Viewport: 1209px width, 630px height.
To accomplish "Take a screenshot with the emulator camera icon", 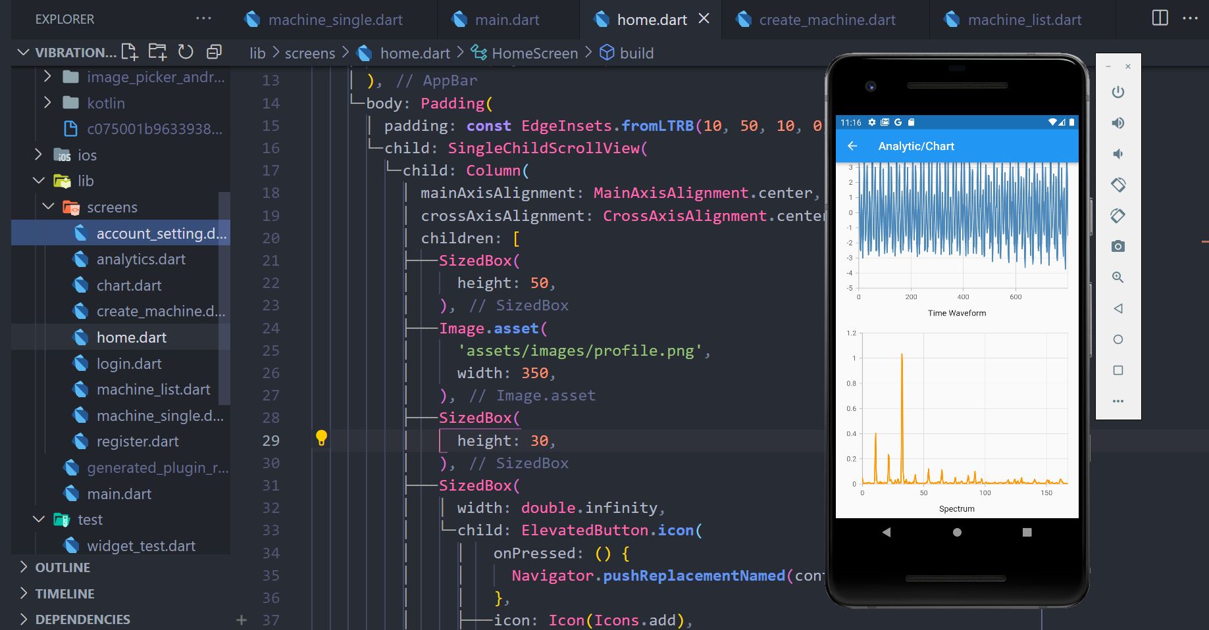I will tap(1118, 246).
